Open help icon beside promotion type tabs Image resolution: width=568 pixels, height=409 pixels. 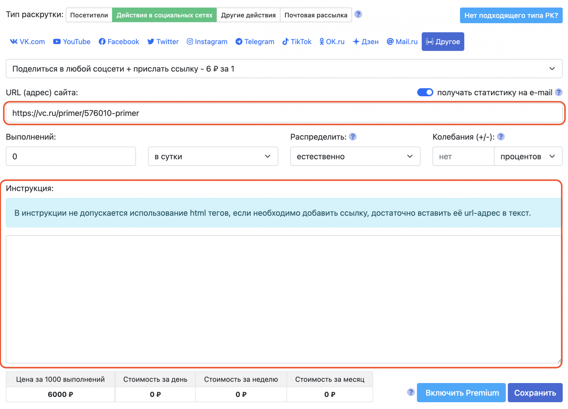tap(358, 14)
